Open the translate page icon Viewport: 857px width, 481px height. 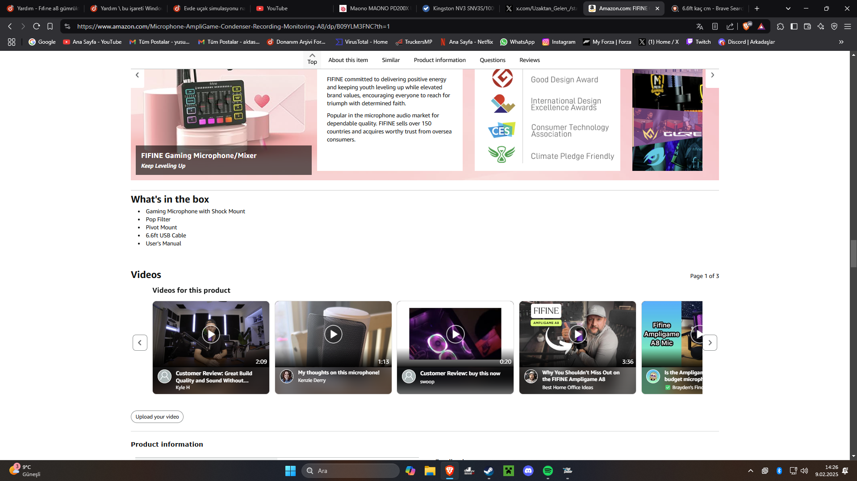pyautogui.click(x=700, y=26)
